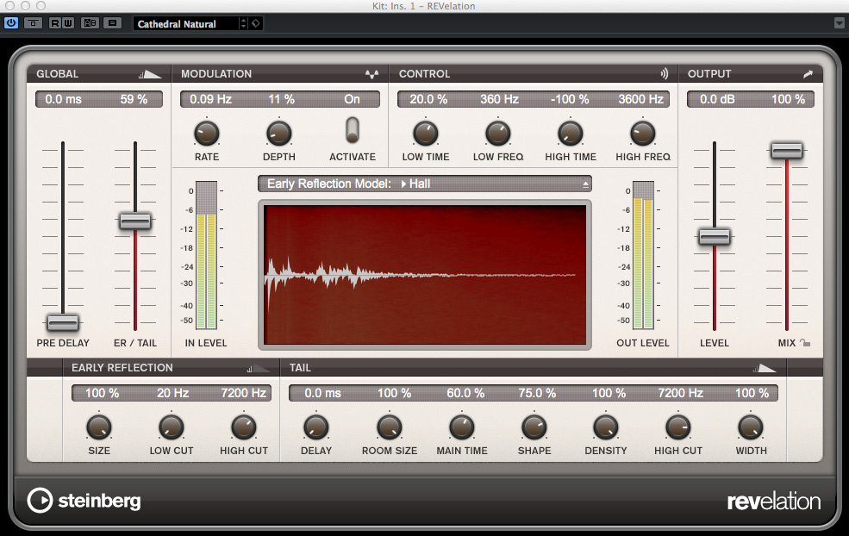
Task: Enable the Write automation W button
Action: click(x=67, y=23)
